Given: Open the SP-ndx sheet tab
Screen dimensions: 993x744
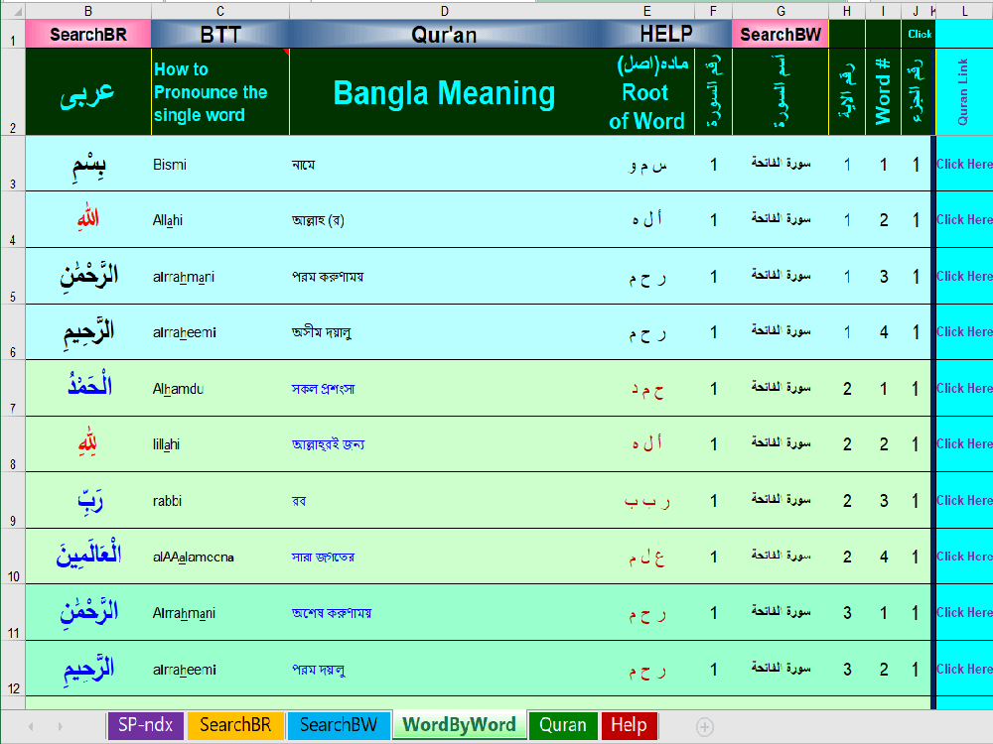Looking at the screenshot, I should [x=145, y=725].
